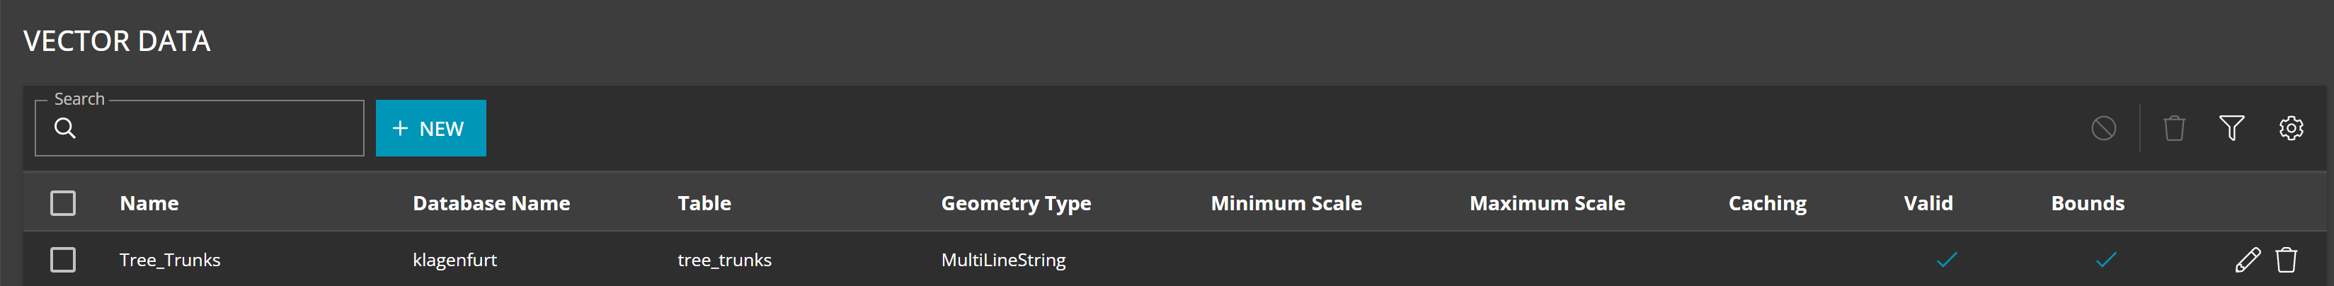The height and width of the screenshot is (286, 2334).
Task: Delete Tree_Trunks row with trash icon
Action: click(2286, 260)
